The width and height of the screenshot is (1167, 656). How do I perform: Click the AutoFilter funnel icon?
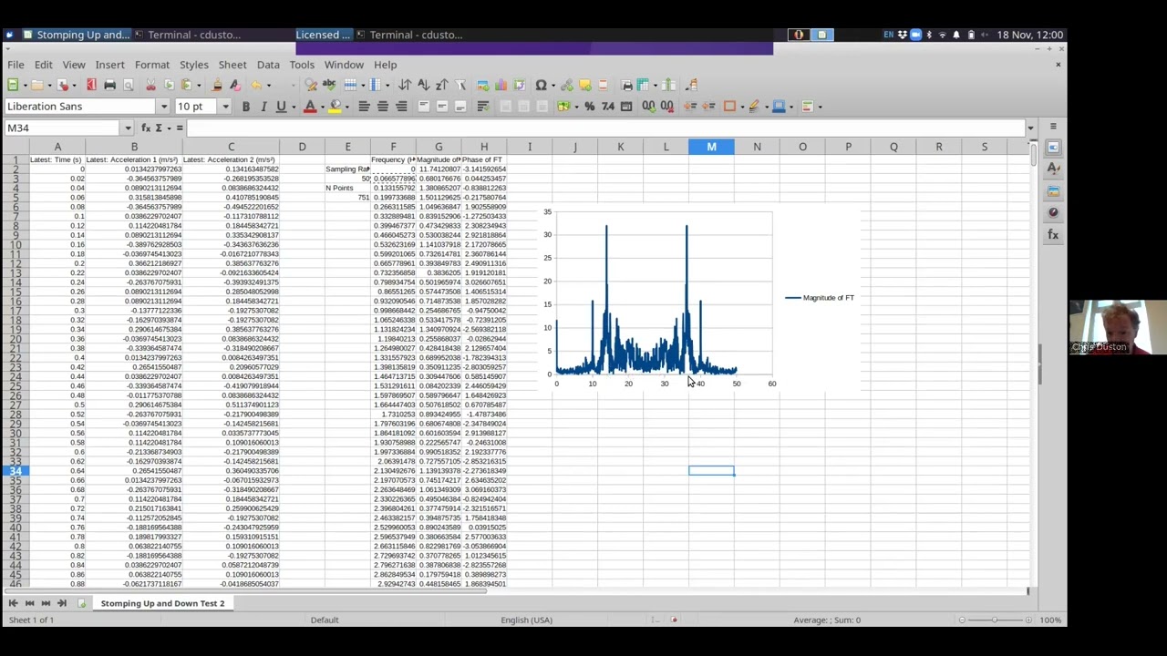coord(460,85)
